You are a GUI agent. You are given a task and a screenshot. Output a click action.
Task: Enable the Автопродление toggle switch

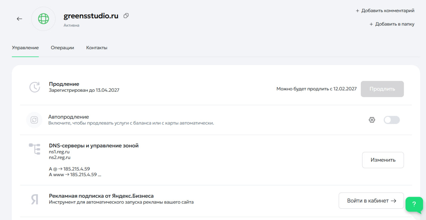(x=392, y=120)
